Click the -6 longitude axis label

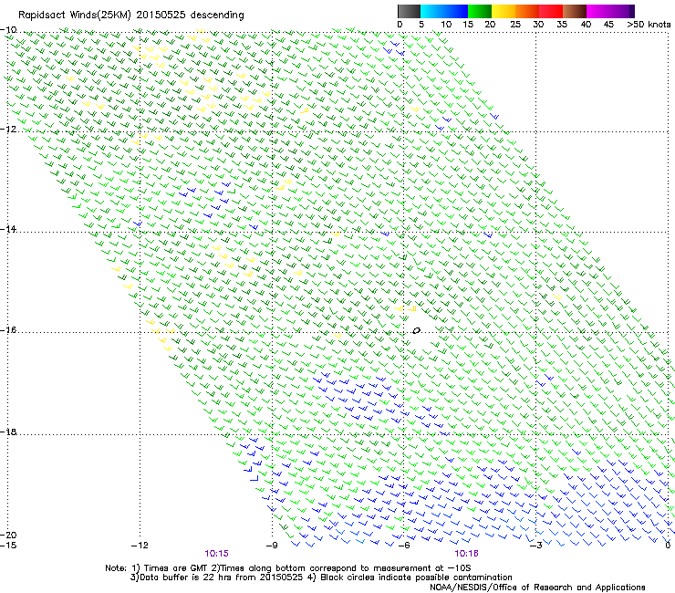click(x=404, y=546)
